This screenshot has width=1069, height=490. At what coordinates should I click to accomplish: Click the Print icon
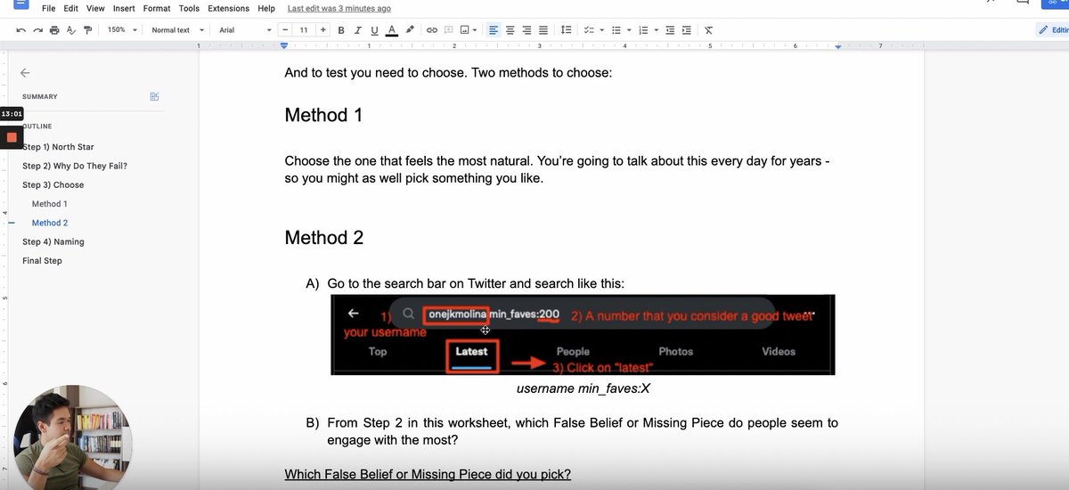(54, 30)
